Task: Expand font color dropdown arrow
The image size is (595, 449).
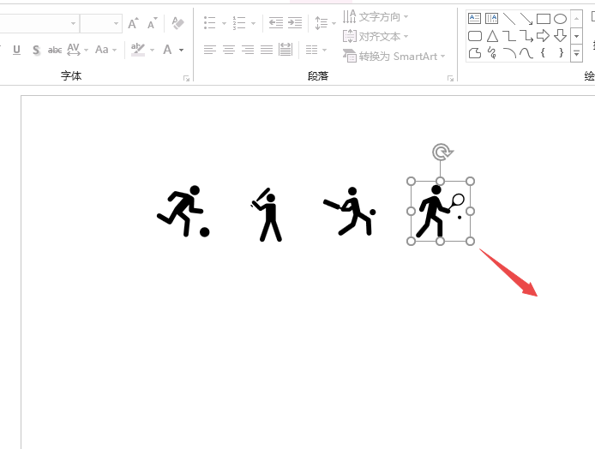Action: [x=182, y=50]
